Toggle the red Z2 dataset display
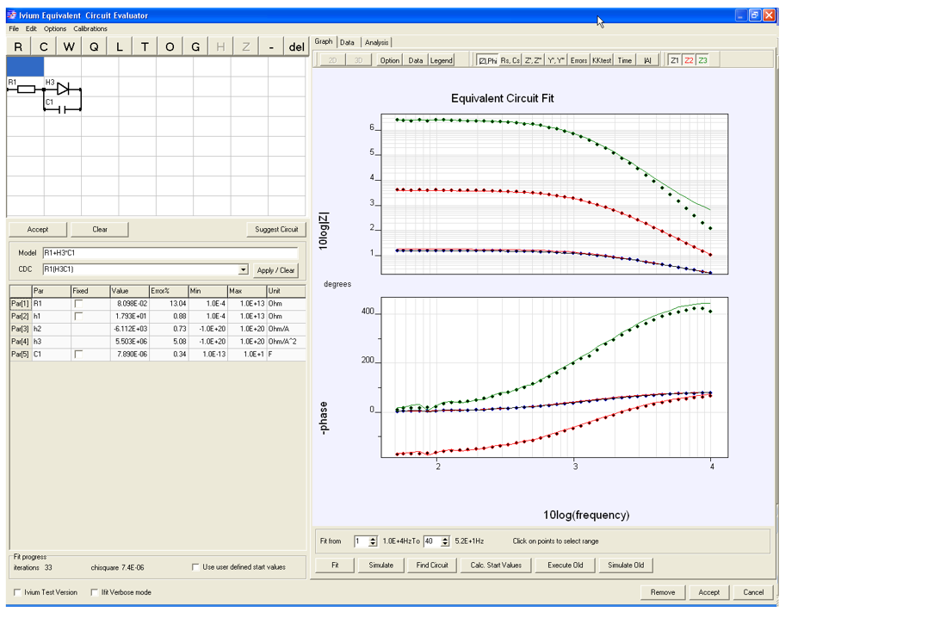 (689, 60)
